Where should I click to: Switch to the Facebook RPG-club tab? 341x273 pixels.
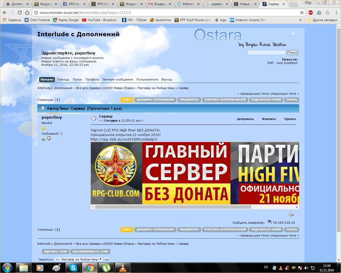[x=75, y=4]
